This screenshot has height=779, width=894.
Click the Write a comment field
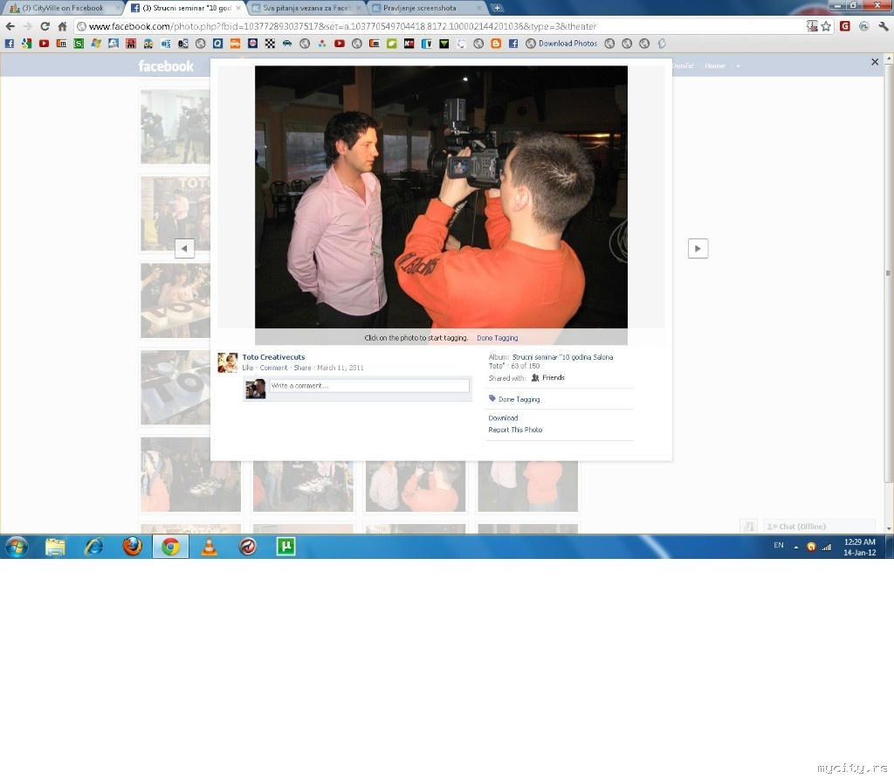pyautogui.click(x=368, y=386)
